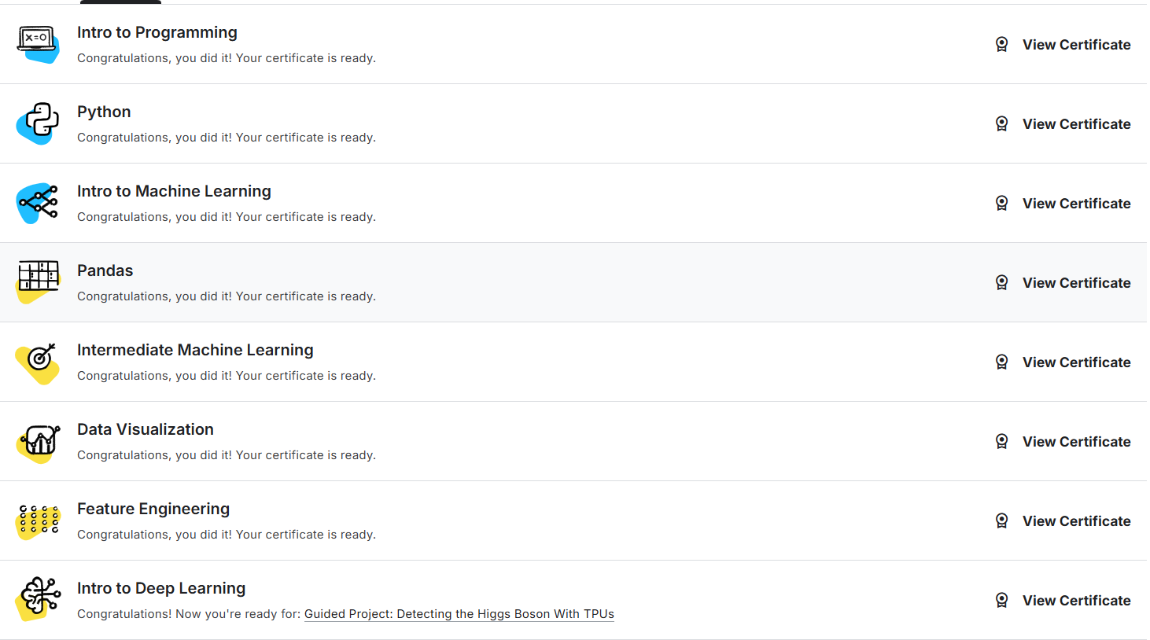View Certificate for Data Visualization
This screenshot has width=1150, height=640.
click(1076, 442)
